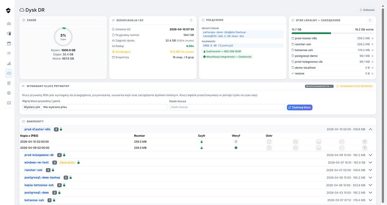Open the calendar schedule sidebar icon
387x205 pixels.
click(9, 43)
